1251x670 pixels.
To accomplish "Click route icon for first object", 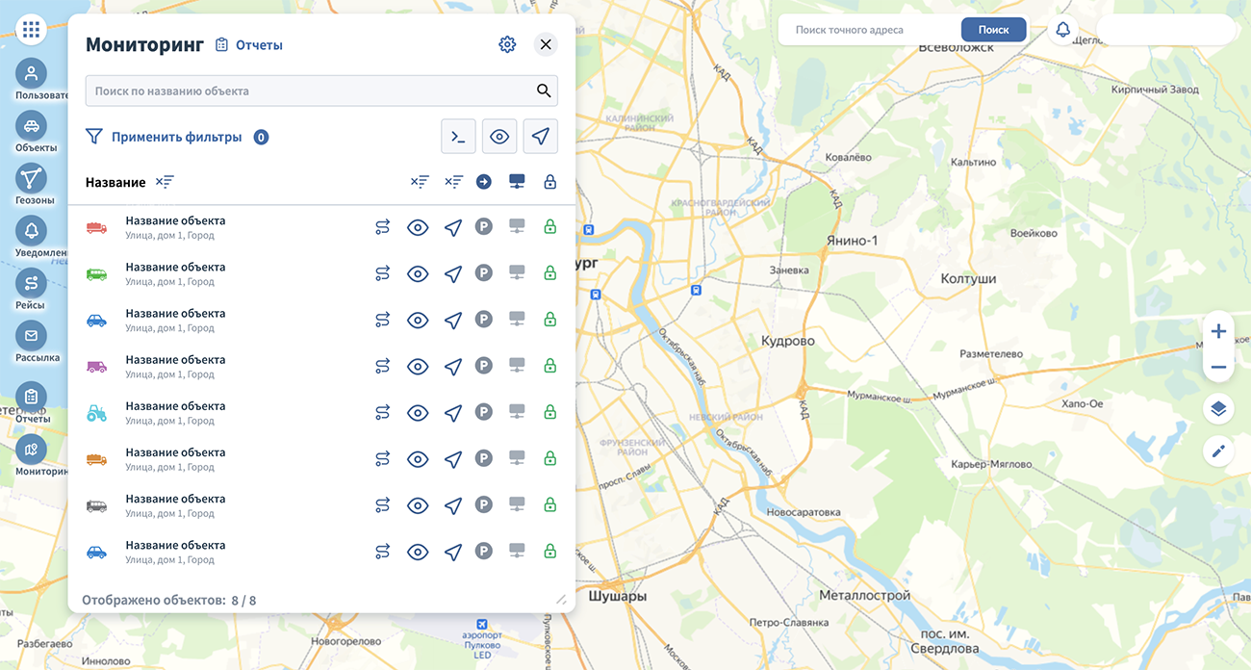I will (x=383, y=227).
